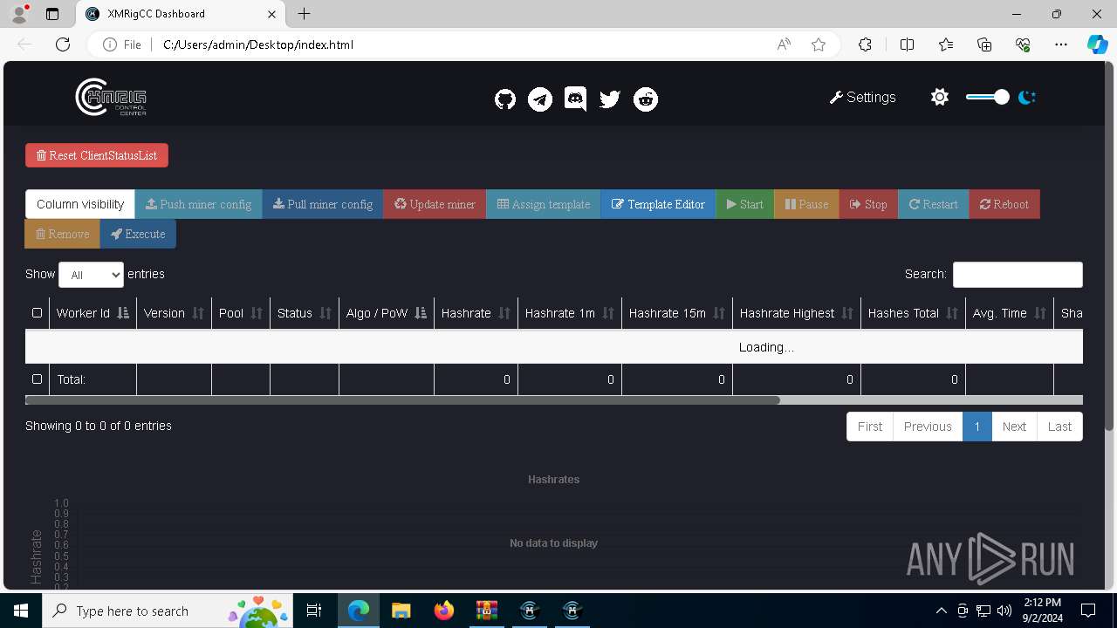Open Favorites list icon
Image resolution: width=1117 pixels, height=628 pixels.
946,44
